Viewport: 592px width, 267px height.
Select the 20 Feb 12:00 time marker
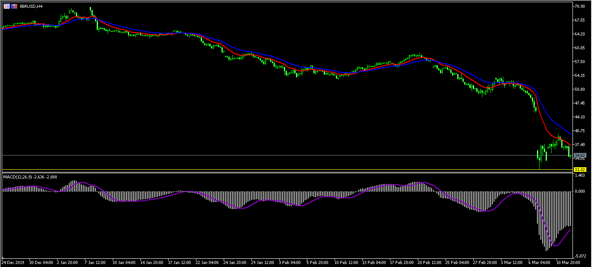coord(429,262)
